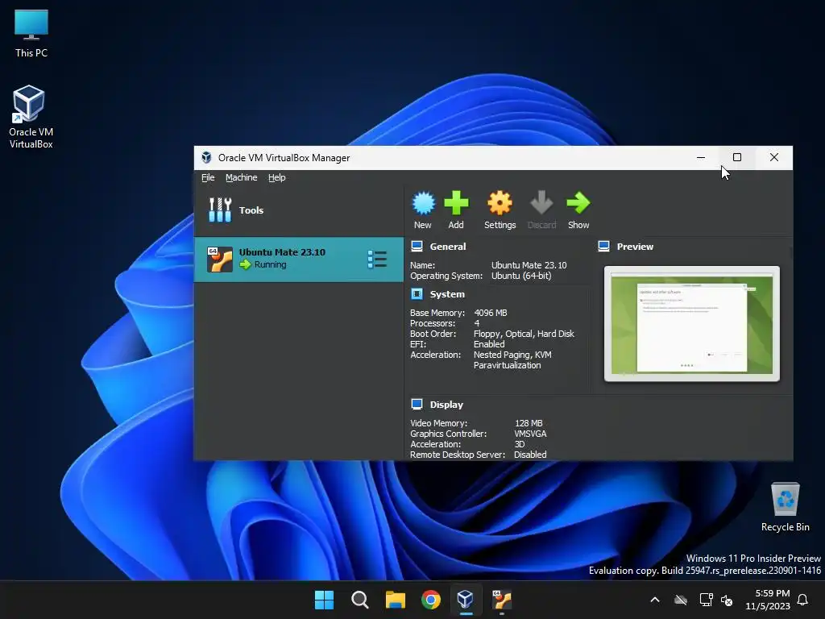The image size is (825, 619).
Task: Click the Remote Desktop Server value Disabled
Action: coord(530,455)
